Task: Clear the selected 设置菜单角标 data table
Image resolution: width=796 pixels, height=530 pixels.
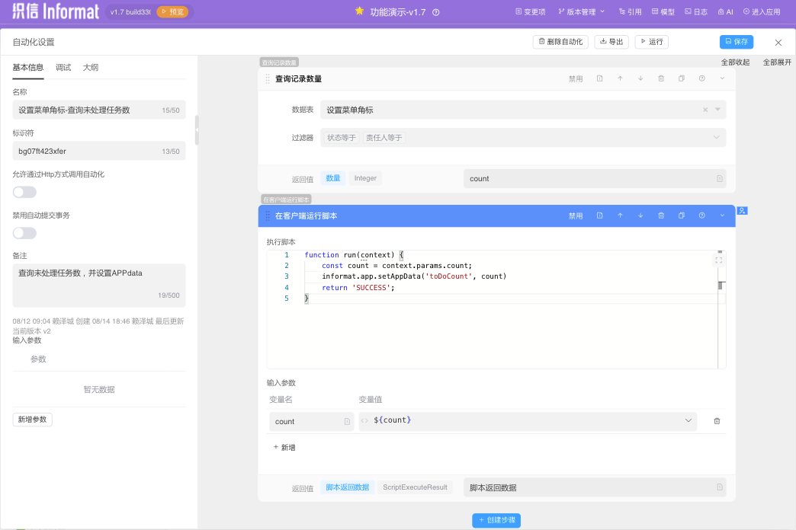Action: pos(705,110)
